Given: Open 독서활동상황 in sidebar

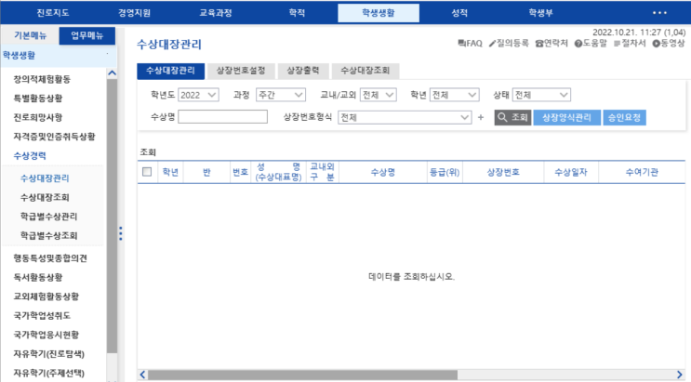Looking at the screenshot, I should pos(38,277).
